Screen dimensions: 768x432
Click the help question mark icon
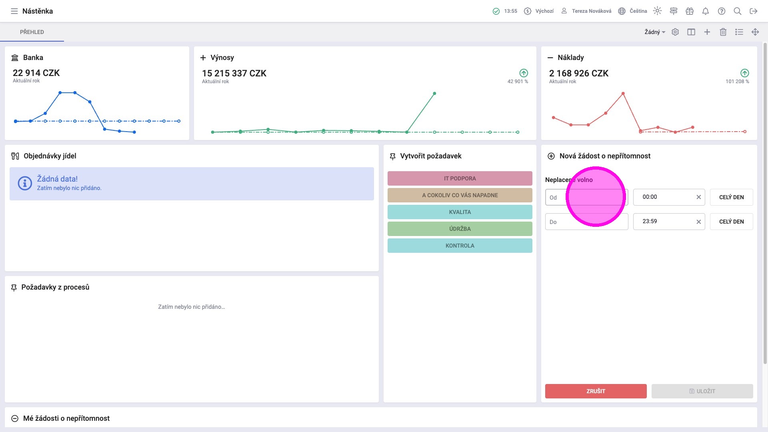(x=722, y=11)
